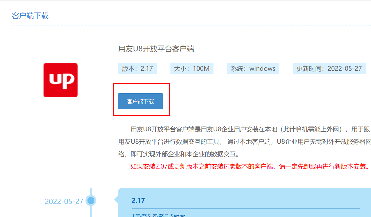This screenshot has height=217, width=371.
Task: Click the dotted divider below page heading
Action: tap(191, 25)
